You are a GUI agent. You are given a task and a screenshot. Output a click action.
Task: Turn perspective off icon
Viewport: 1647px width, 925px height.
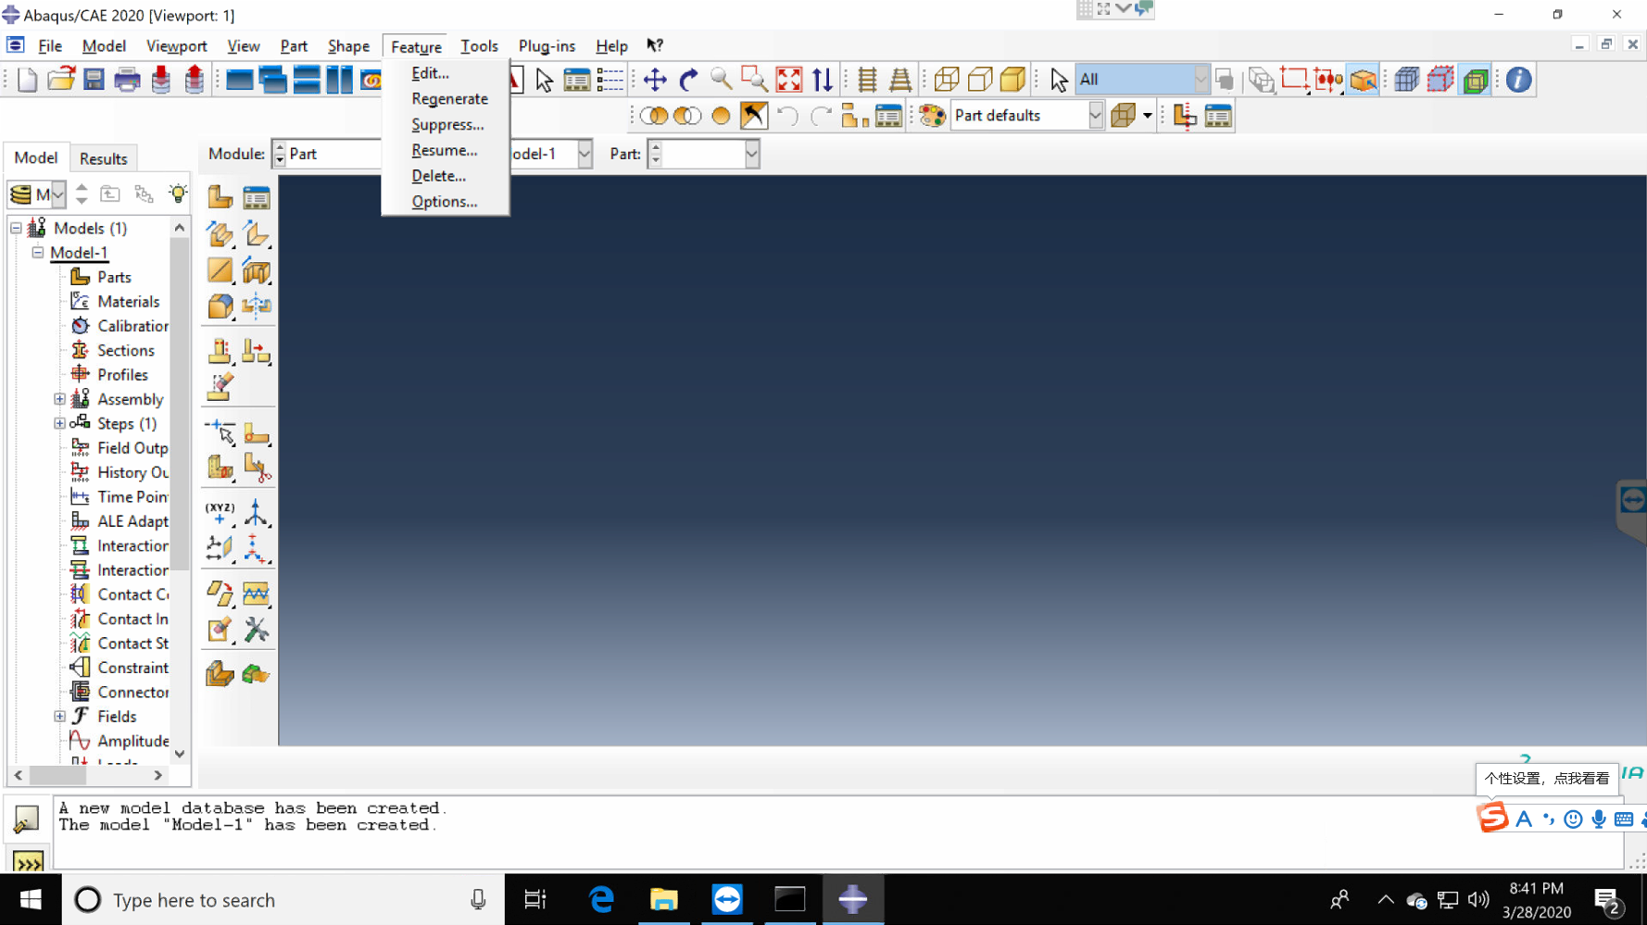(x=867, y=80)
